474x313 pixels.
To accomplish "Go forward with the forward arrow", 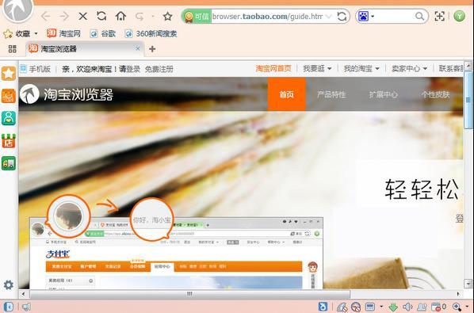I will point(64,17).
